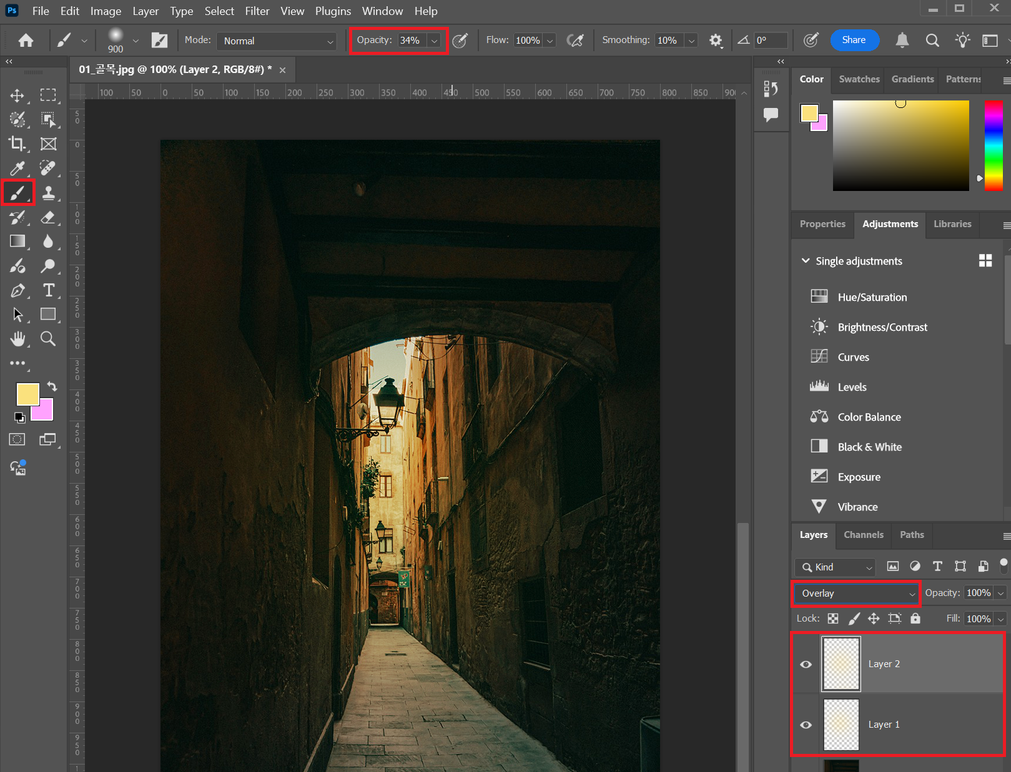Open the Filter menu

(x=257, y=11)
